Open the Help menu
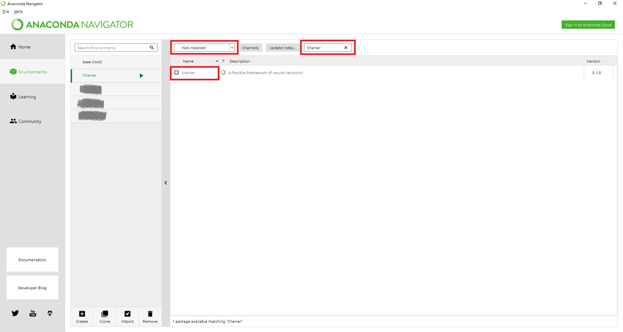The image size is (623, 332). coord(18,12)
